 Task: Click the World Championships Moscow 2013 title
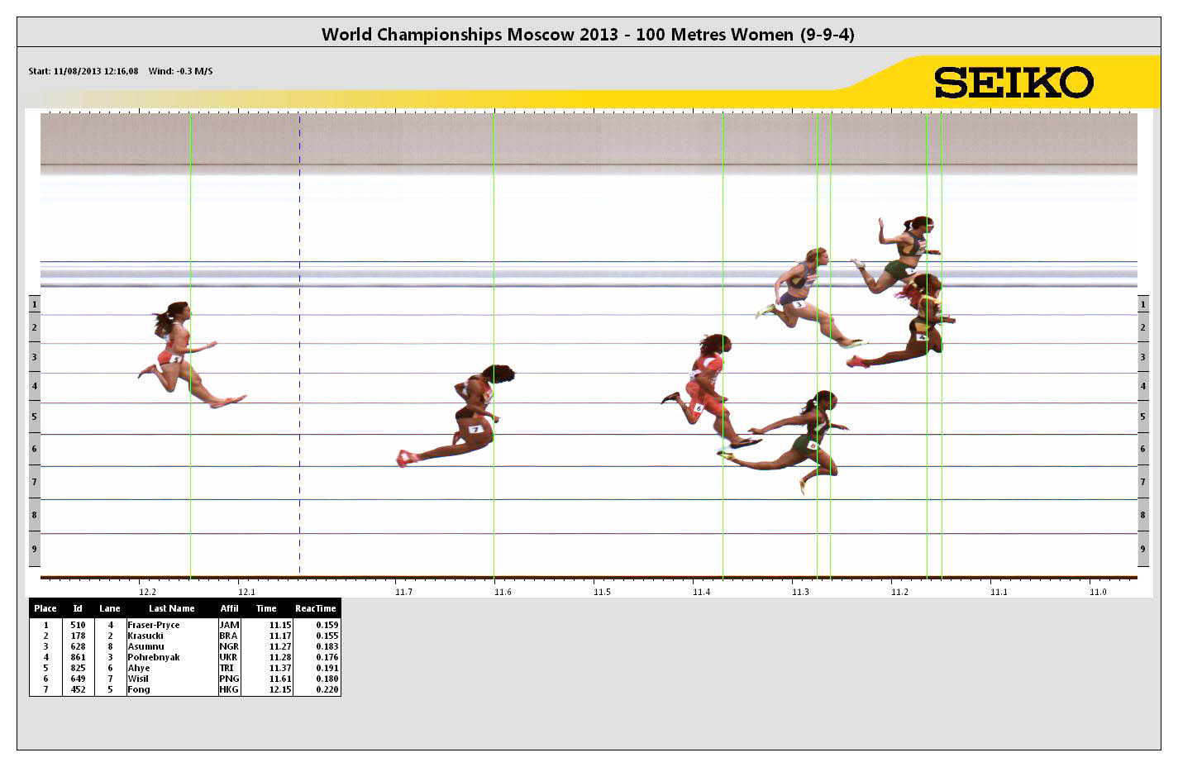[x=588, y=34]
